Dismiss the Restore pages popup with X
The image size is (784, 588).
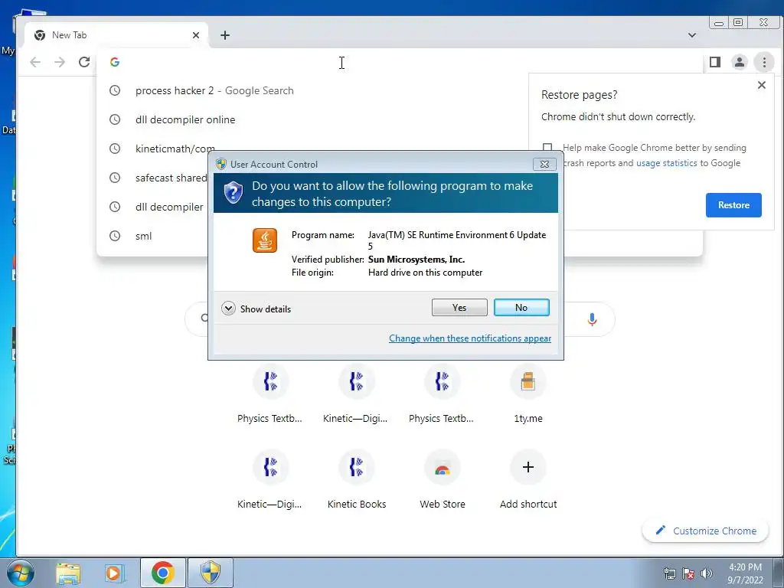pyautogui.click(x=762, y=85)
